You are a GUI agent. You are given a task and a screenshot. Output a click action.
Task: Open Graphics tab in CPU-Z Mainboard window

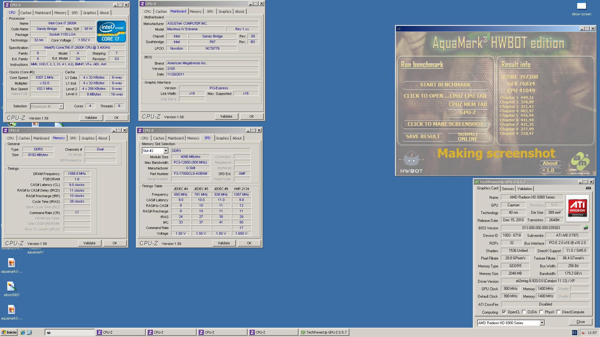tap(225, 12)
